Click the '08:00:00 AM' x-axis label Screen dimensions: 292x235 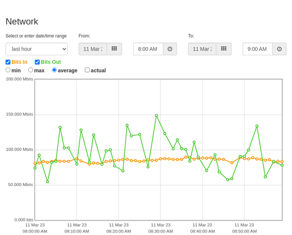click(35, 232)
